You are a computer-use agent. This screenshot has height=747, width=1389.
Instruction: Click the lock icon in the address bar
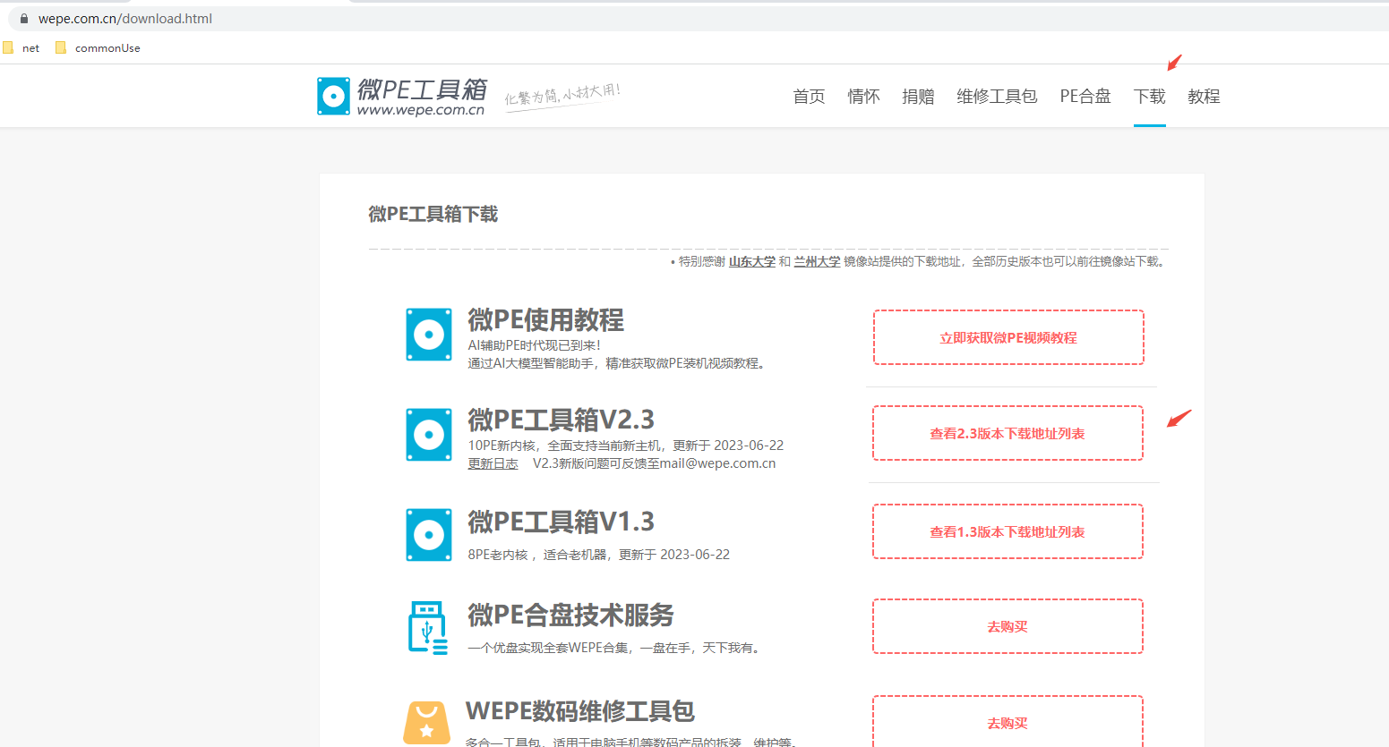24,18
